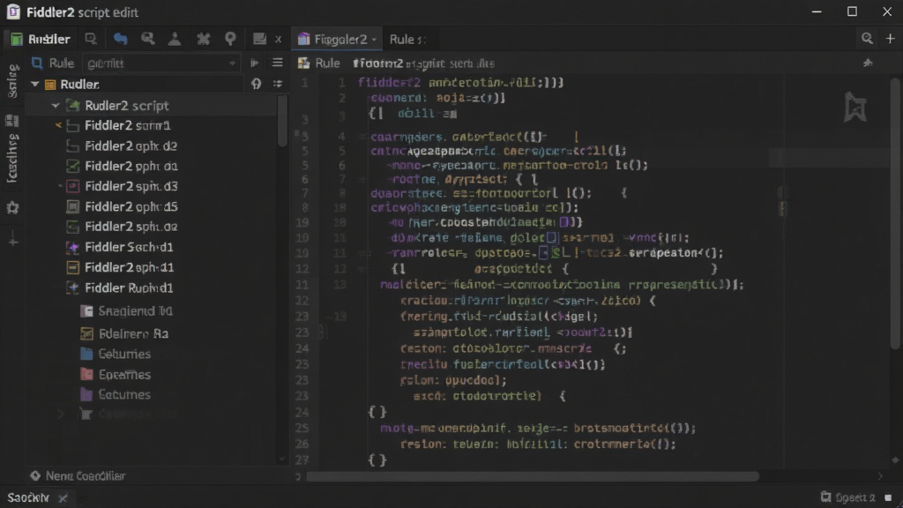This screenshot has height=508, width=903.
Task: Click the Sgaett 2 status bar item
Action: coord(848,497)
